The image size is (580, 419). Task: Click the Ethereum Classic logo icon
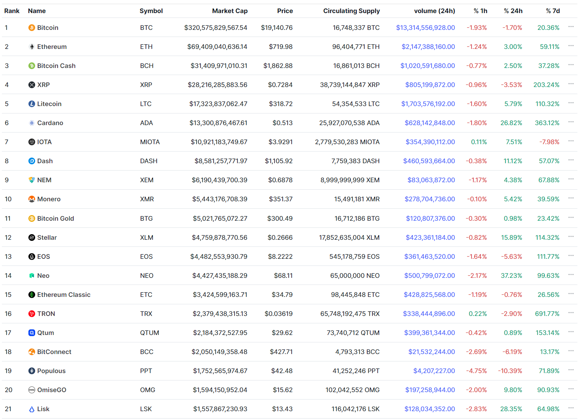32,295
